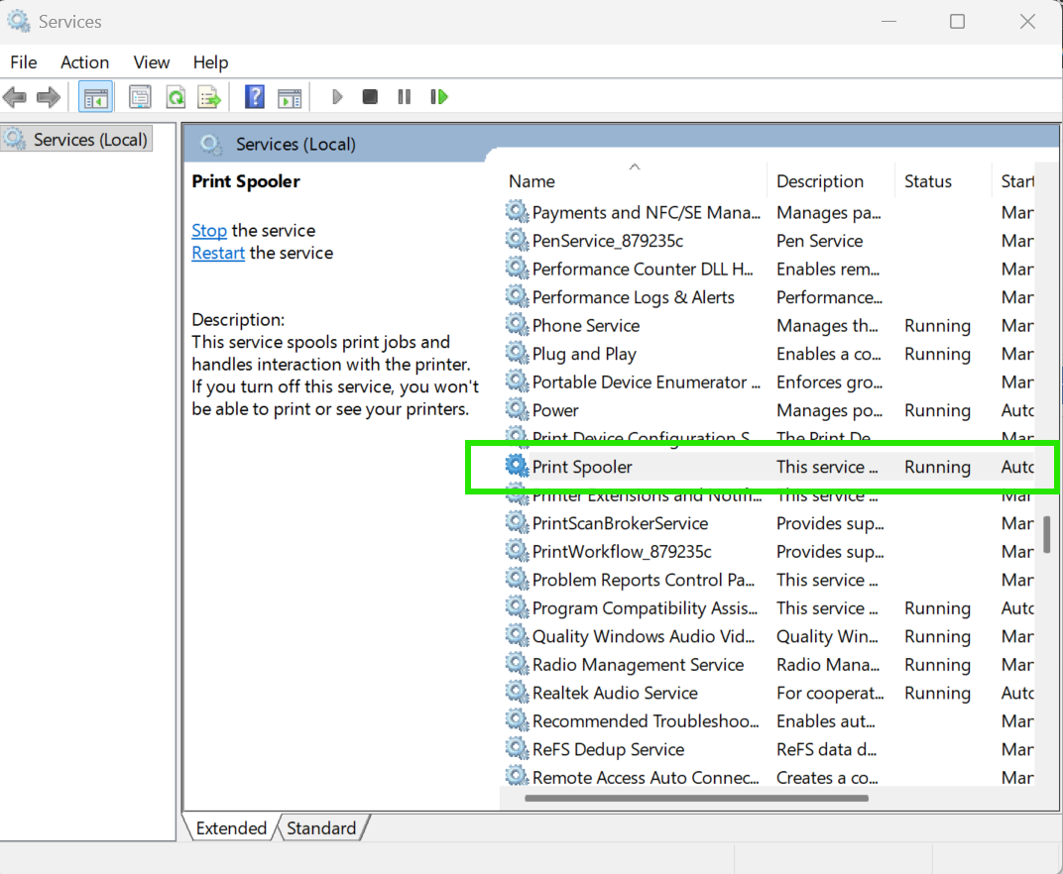Viewport: 1063px width, 874px height.
Task: Click the Print Spooler gear icon
Action: click(517, 466)
